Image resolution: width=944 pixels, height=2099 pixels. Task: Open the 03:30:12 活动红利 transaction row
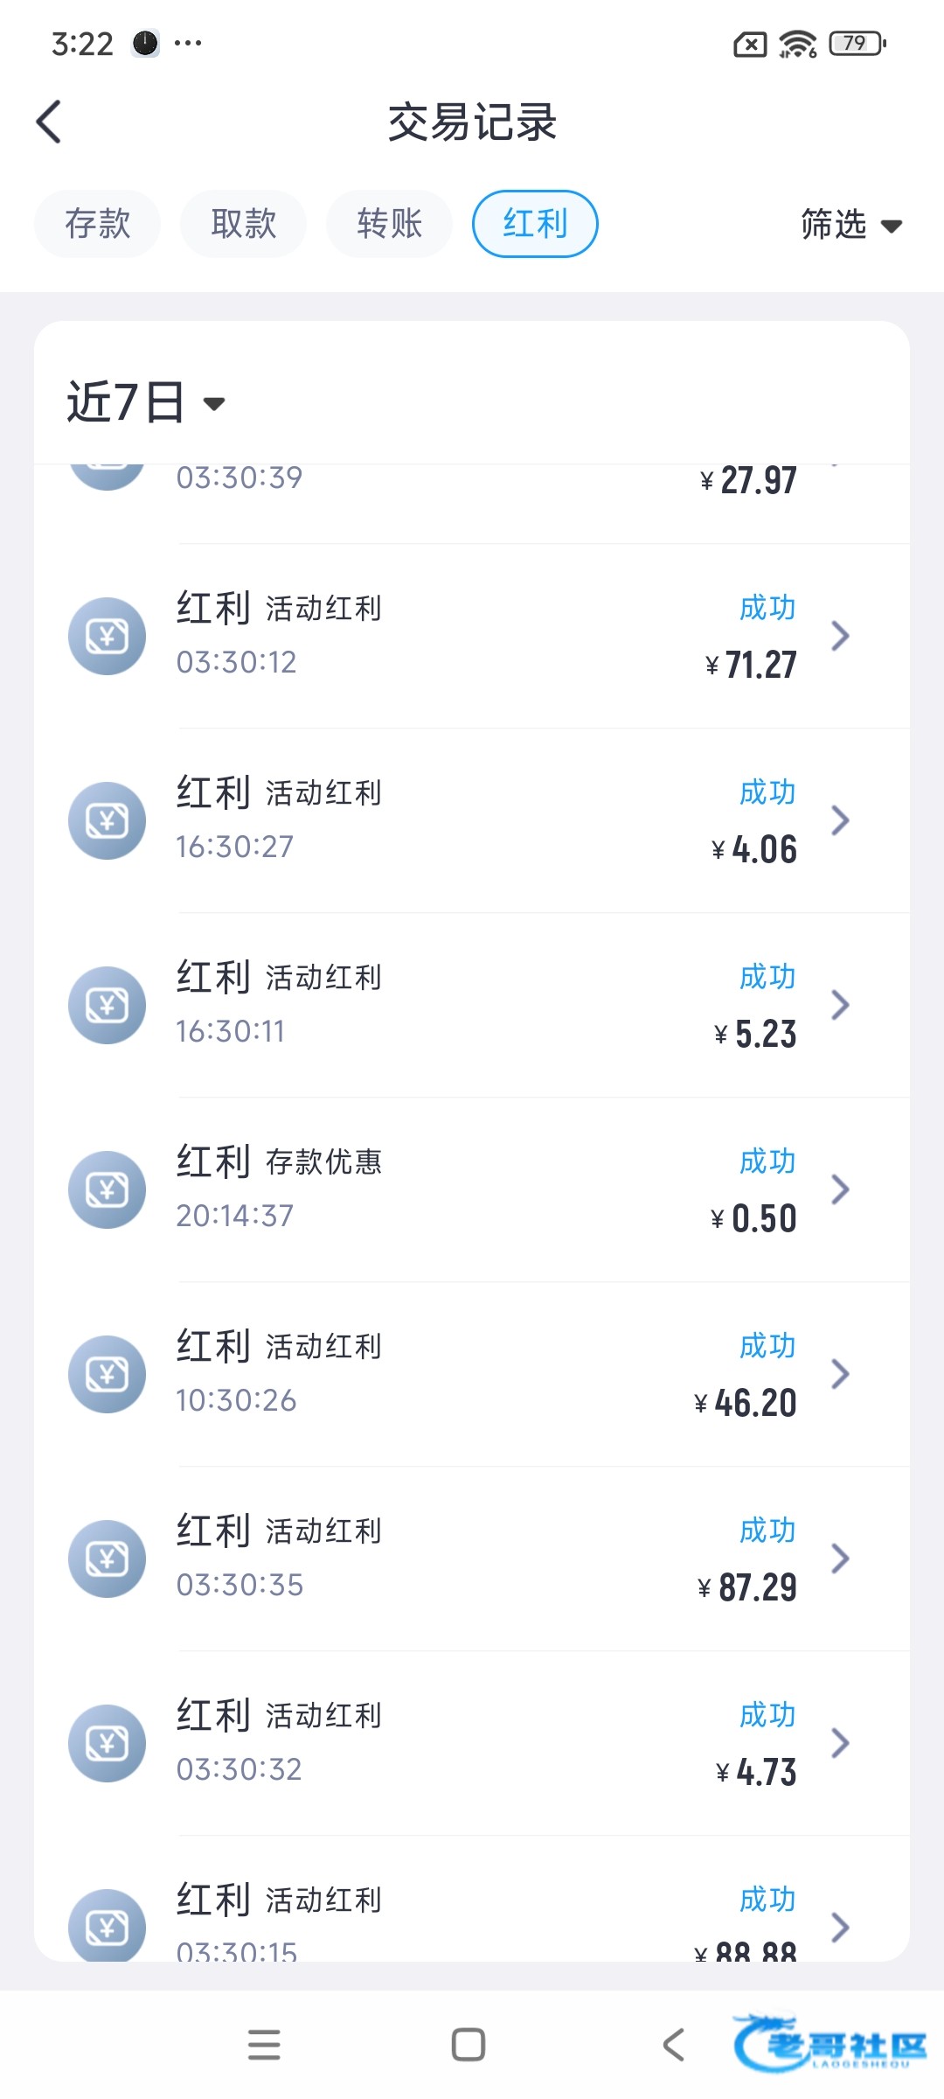tap(472, 636)
